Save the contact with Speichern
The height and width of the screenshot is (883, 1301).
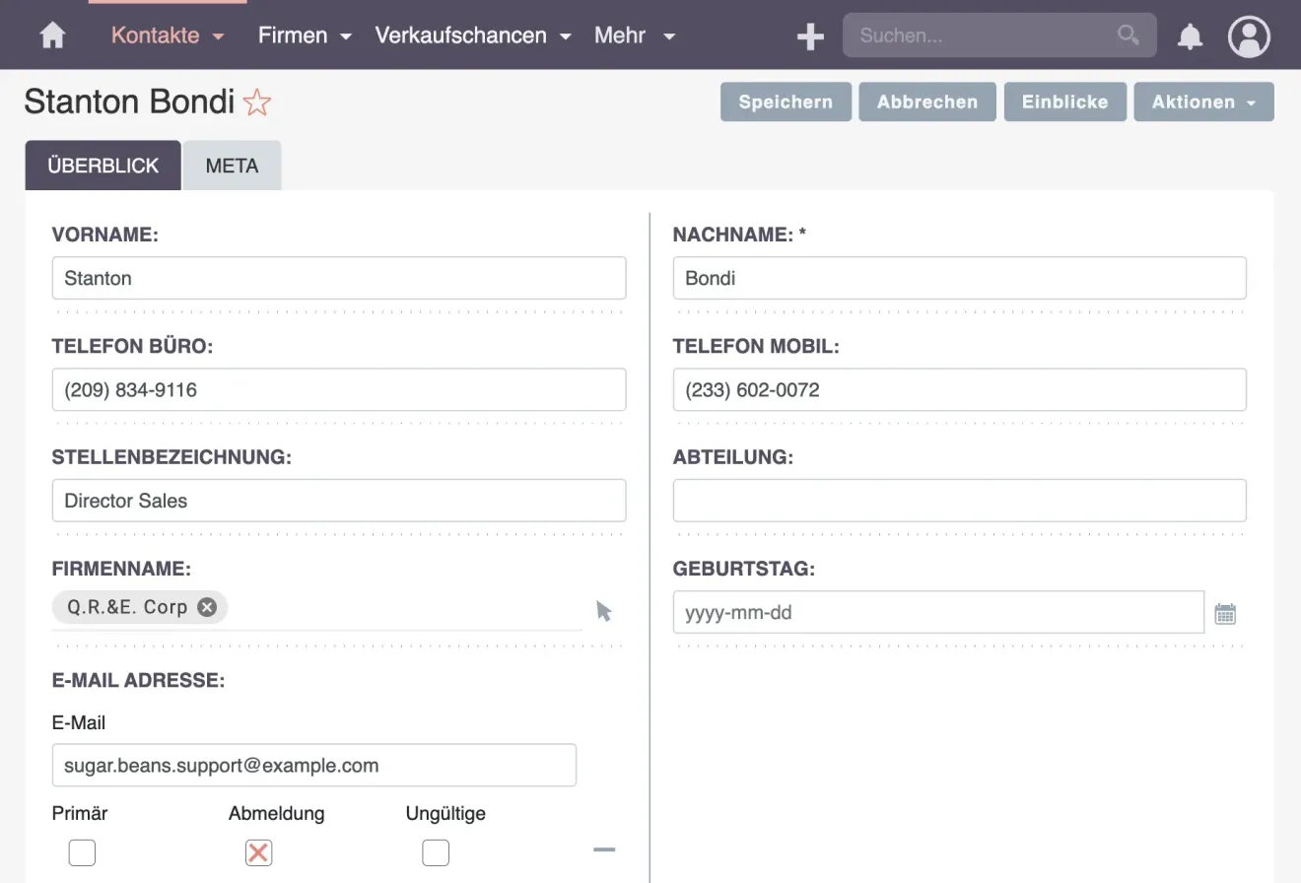click(x=786, y=102)
